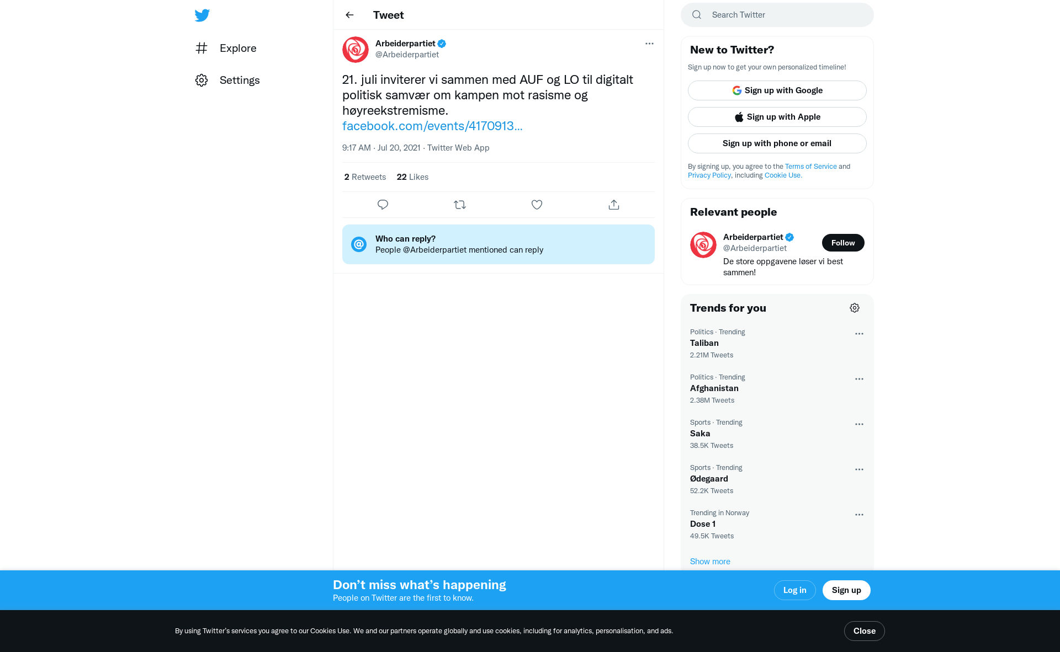The width and height of the screenshot is (1060, 652).
Task: Click the share icon under the tweet
Action: pos(614,205)
